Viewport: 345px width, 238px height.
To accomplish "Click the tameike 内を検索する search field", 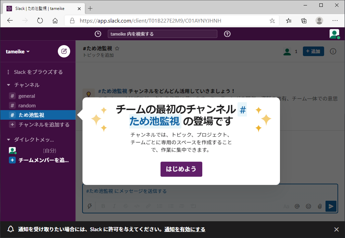I will click(x=162, y=34).
